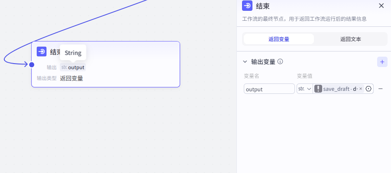Click the info icon beside 输出变量
This screenshot has height=173, width=391.
click(x=280, y=62)
